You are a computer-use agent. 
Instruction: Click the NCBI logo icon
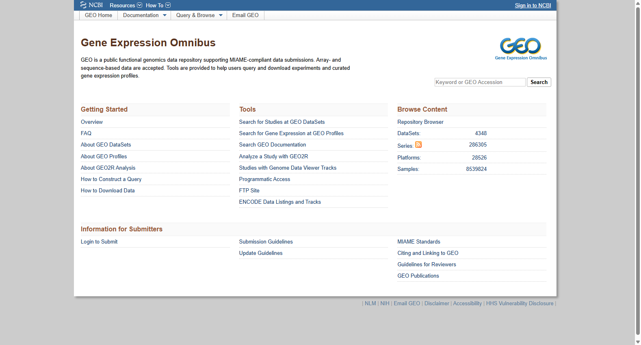tap(91, 5)
